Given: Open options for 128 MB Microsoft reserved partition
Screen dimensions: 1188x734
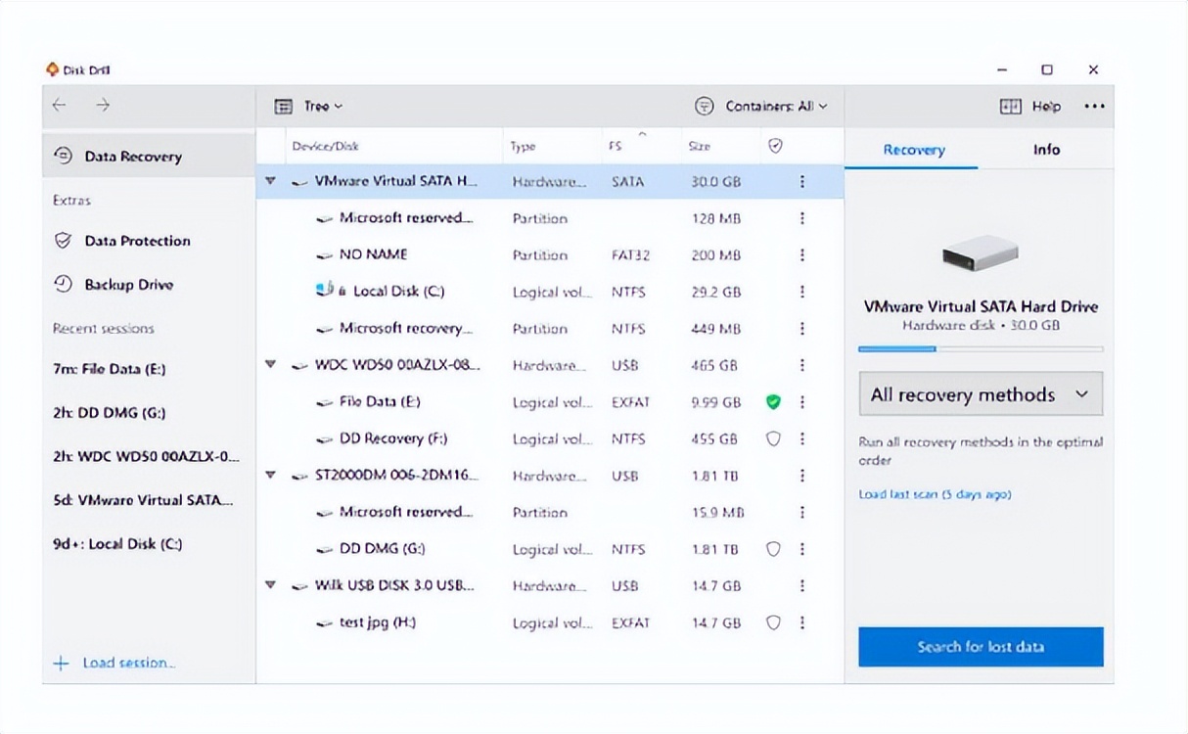Looking at the screenshot, I should click(802, 218).
